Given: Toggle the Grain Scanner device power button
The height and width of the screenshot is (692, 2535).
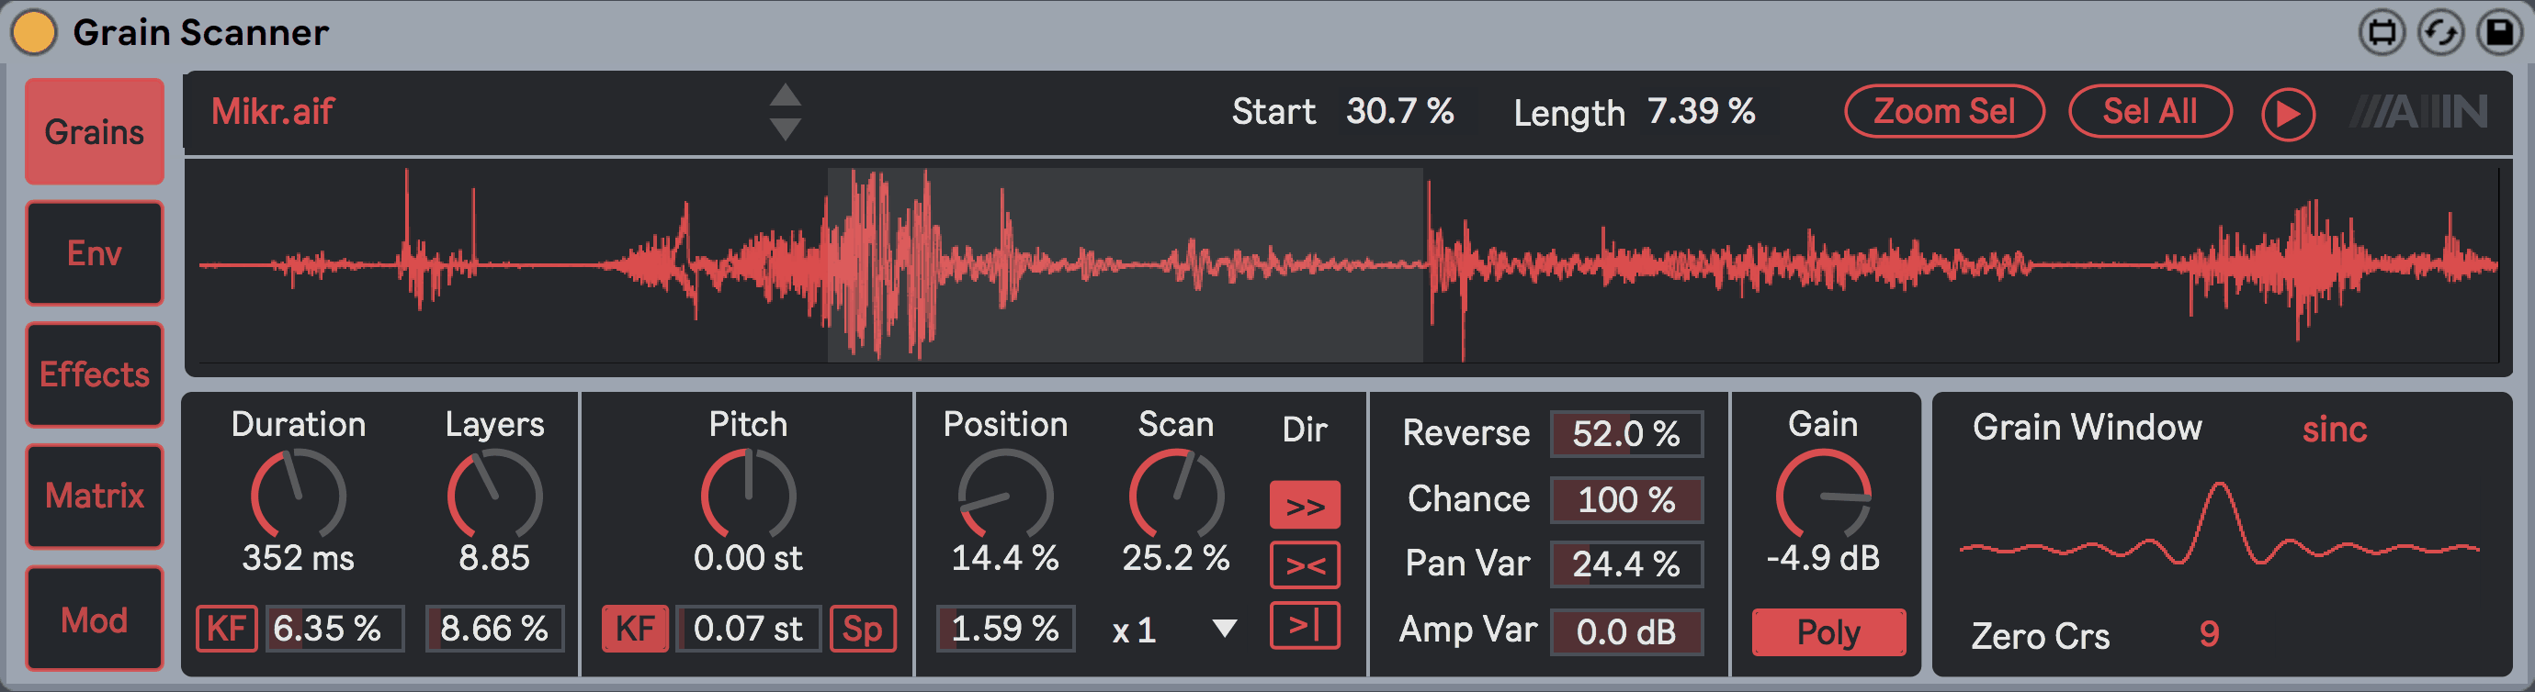Looking at the screenshot, I should (34, 32).
